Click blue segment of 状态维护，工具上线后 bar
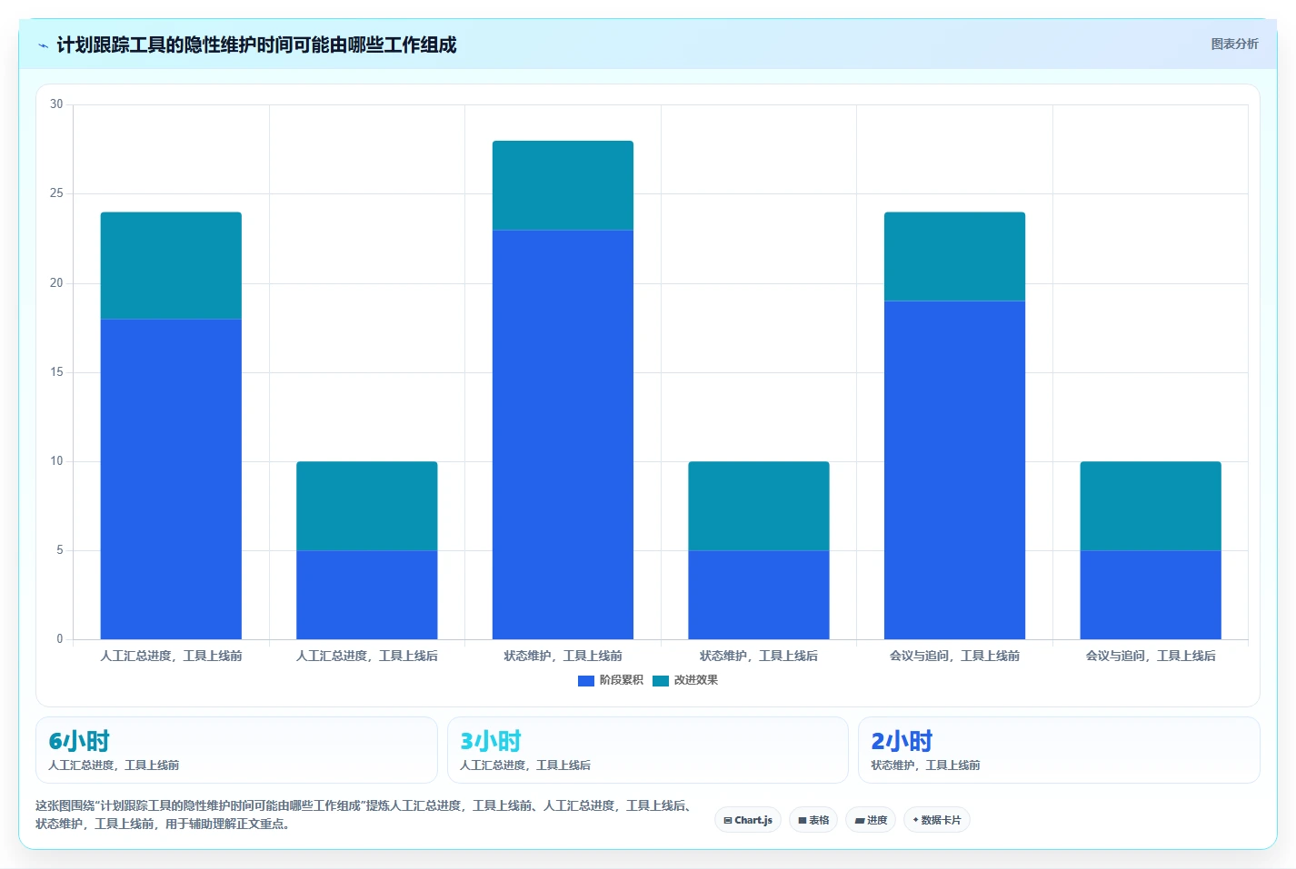Viewport: 1296px width, 869px height. click(x=759, y=595)
